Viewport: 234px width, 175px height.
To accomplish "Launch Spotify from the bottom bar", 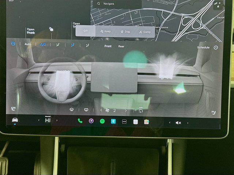I will point(102,121).
